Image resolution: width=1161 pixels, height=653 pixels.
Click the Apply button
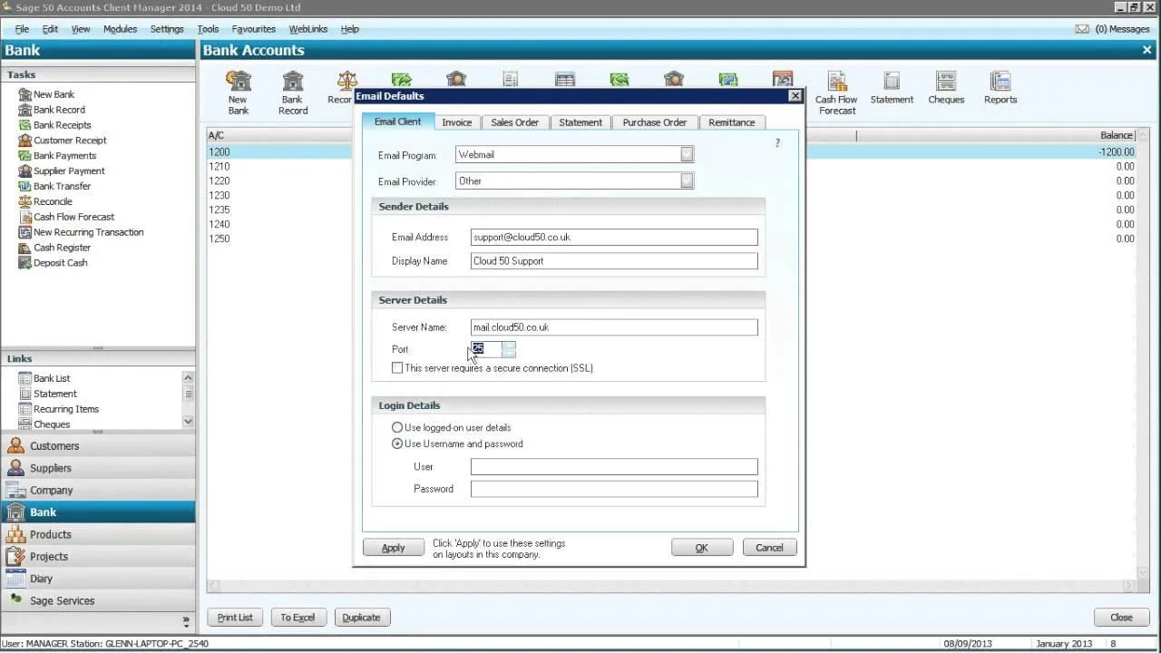click(394, 548)
